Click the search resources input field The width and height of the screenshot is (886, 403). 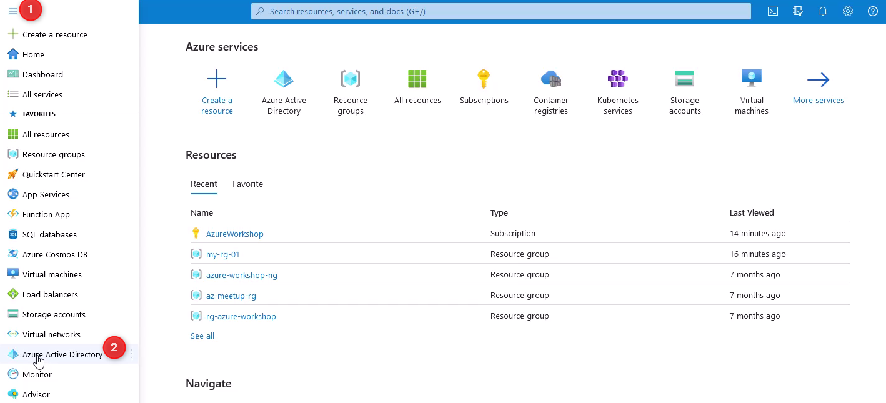(501, 11)
